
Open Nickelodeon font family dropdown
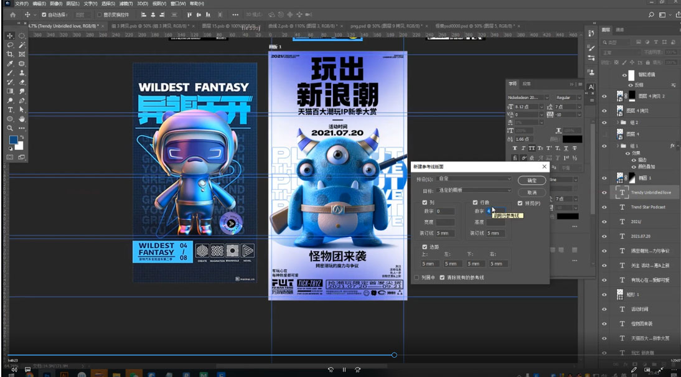pyautogui.click(x=547, y=98)
